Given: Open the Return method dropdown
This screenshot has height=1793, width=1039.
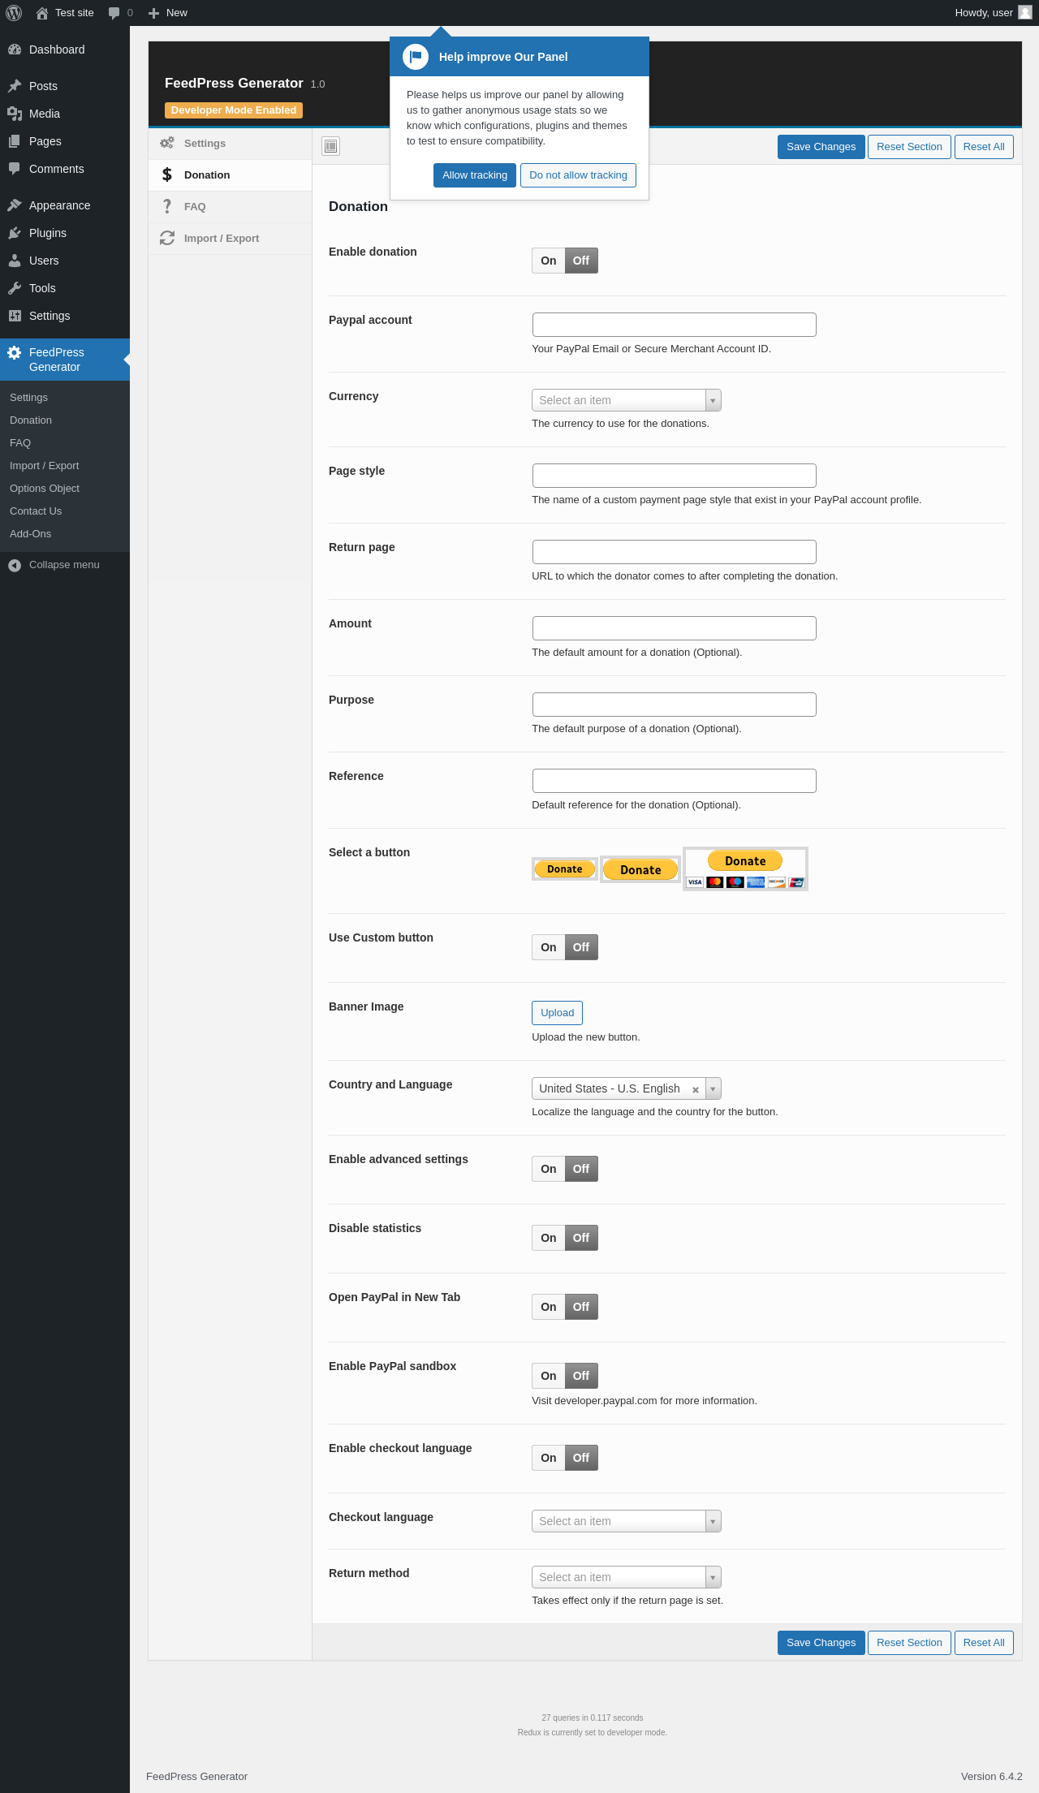Looking at the screenshot, I should [627, 1577].
